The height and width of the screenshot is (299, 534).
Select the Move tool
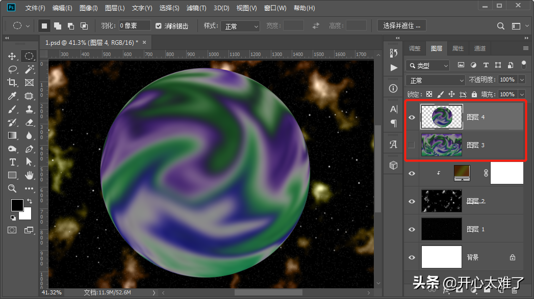12,56
